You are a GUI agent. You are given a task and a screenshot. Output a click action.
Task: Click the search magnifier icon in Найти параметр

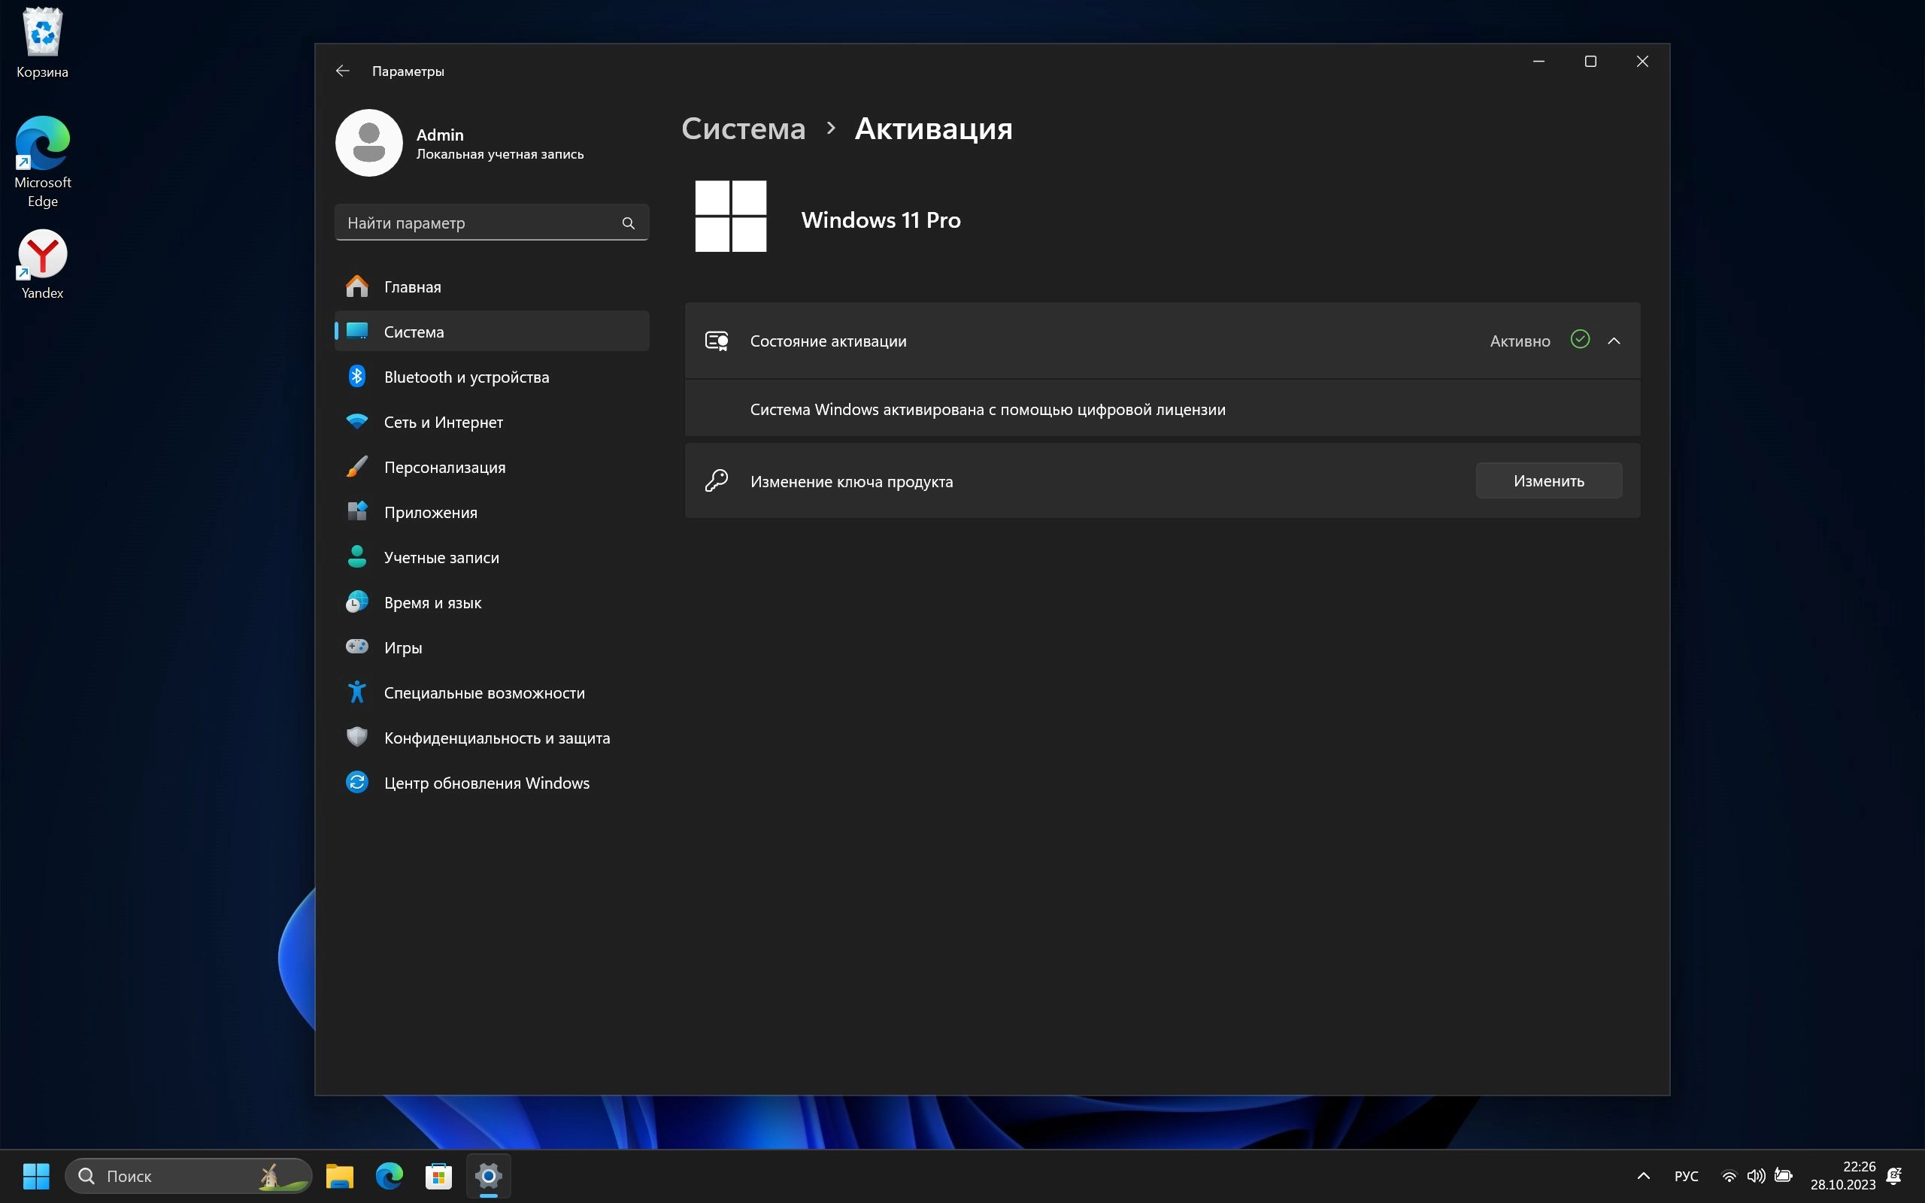629,223
